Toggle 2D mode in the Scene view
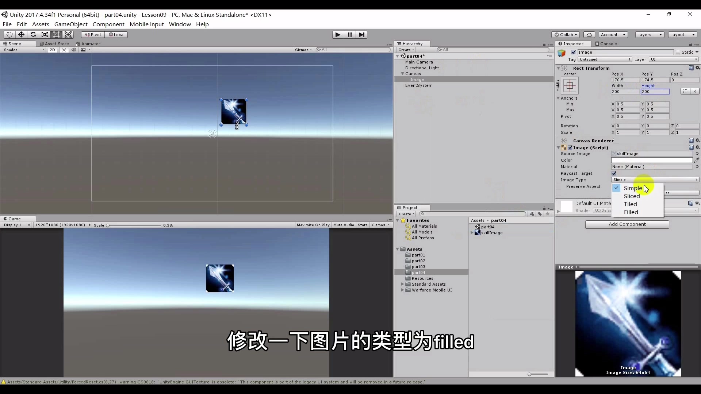 (x=52, y=50)
